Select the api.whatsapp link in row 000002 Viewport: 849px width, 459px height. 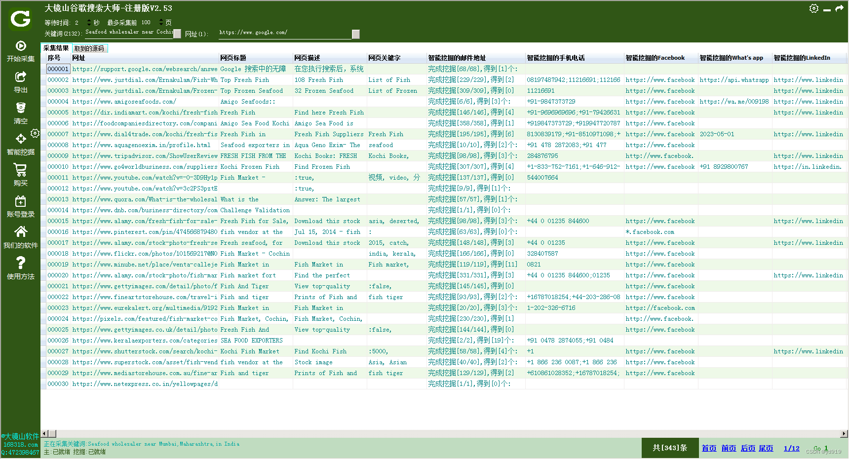coord(735,80)
